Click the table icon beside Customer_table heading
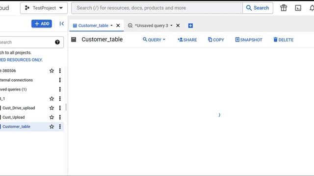 [x=74, y=40]
